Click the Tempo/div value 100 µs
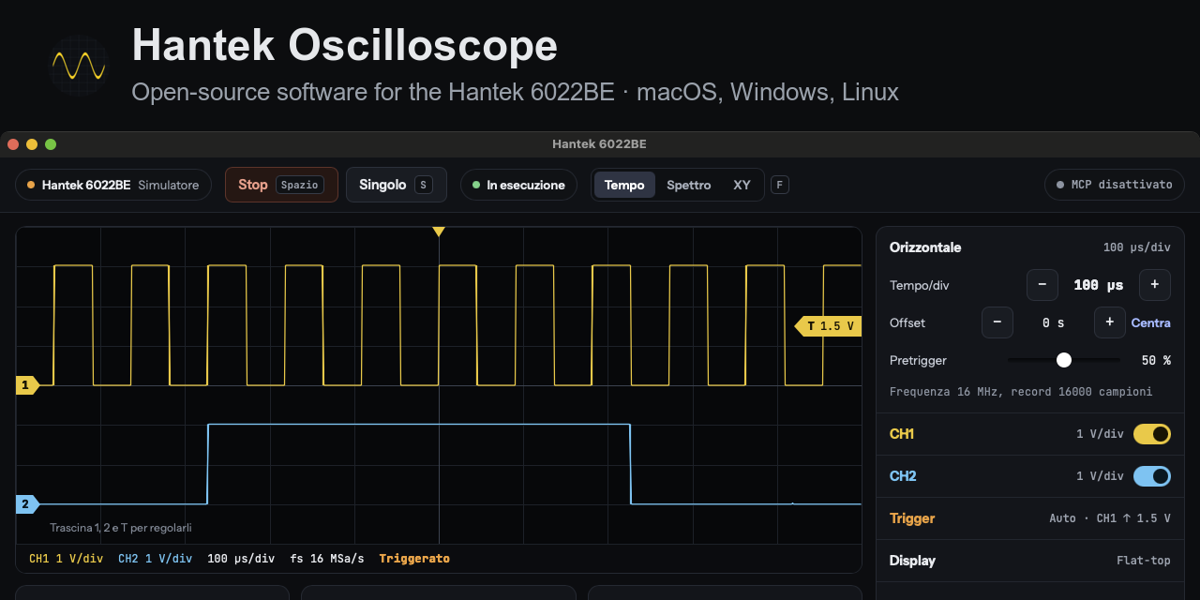This screenshot has width=1200, height=600. [1099, 285]
